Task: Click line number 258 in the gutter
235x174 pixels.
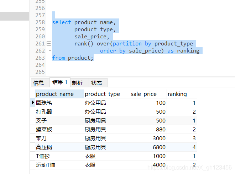Action: point(40,22)
